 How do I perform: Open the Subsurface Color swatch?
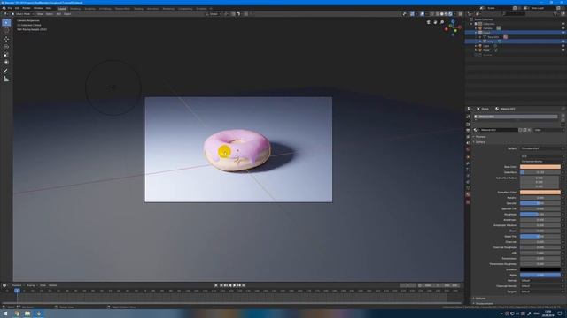click(x=540, y=193)
